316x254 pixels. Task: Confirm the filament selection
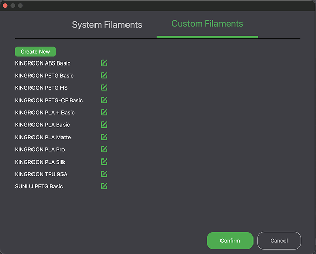[x=230, y=241]
